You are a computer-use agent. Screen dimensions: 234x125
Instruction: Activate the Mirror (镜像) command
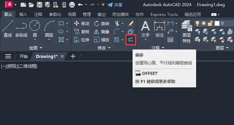pos(102,32)
